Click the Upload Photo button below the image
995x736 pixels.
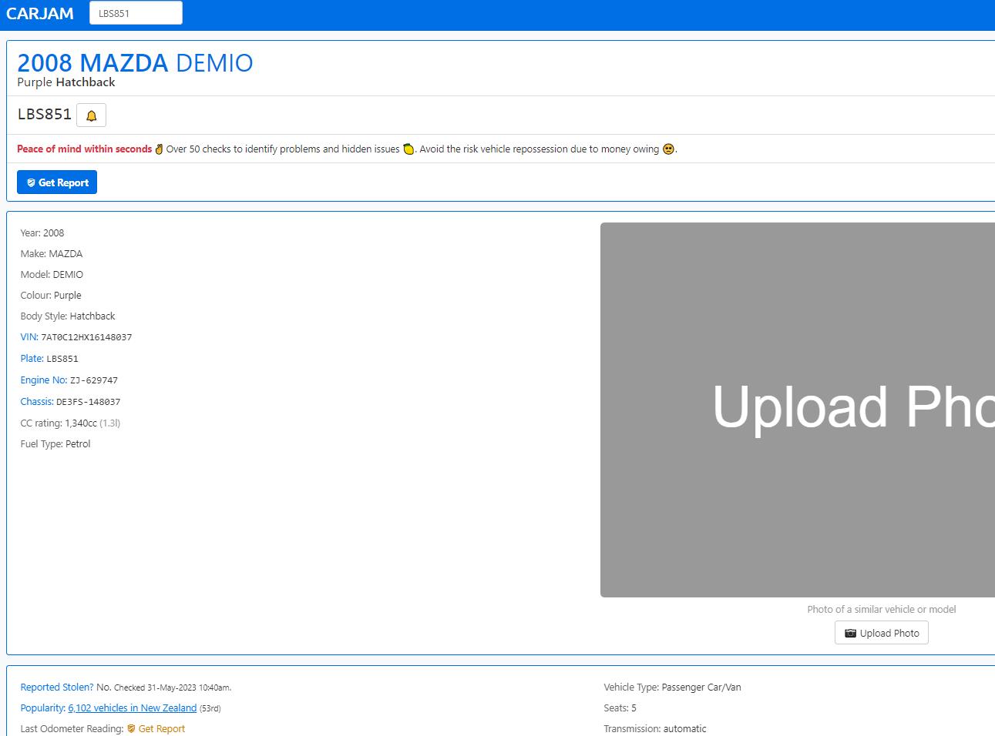pyautogui.click(x=882, y=633)
